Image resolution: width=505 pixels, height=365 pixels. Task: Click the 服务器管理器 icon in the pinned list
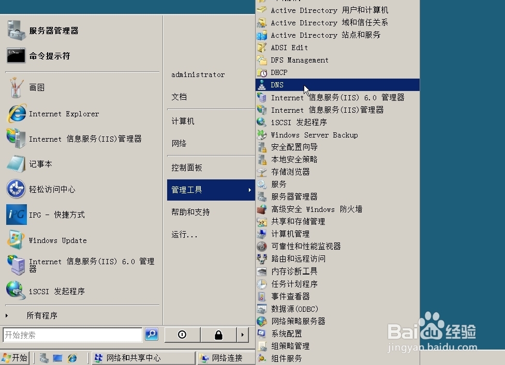click(16, 31)
